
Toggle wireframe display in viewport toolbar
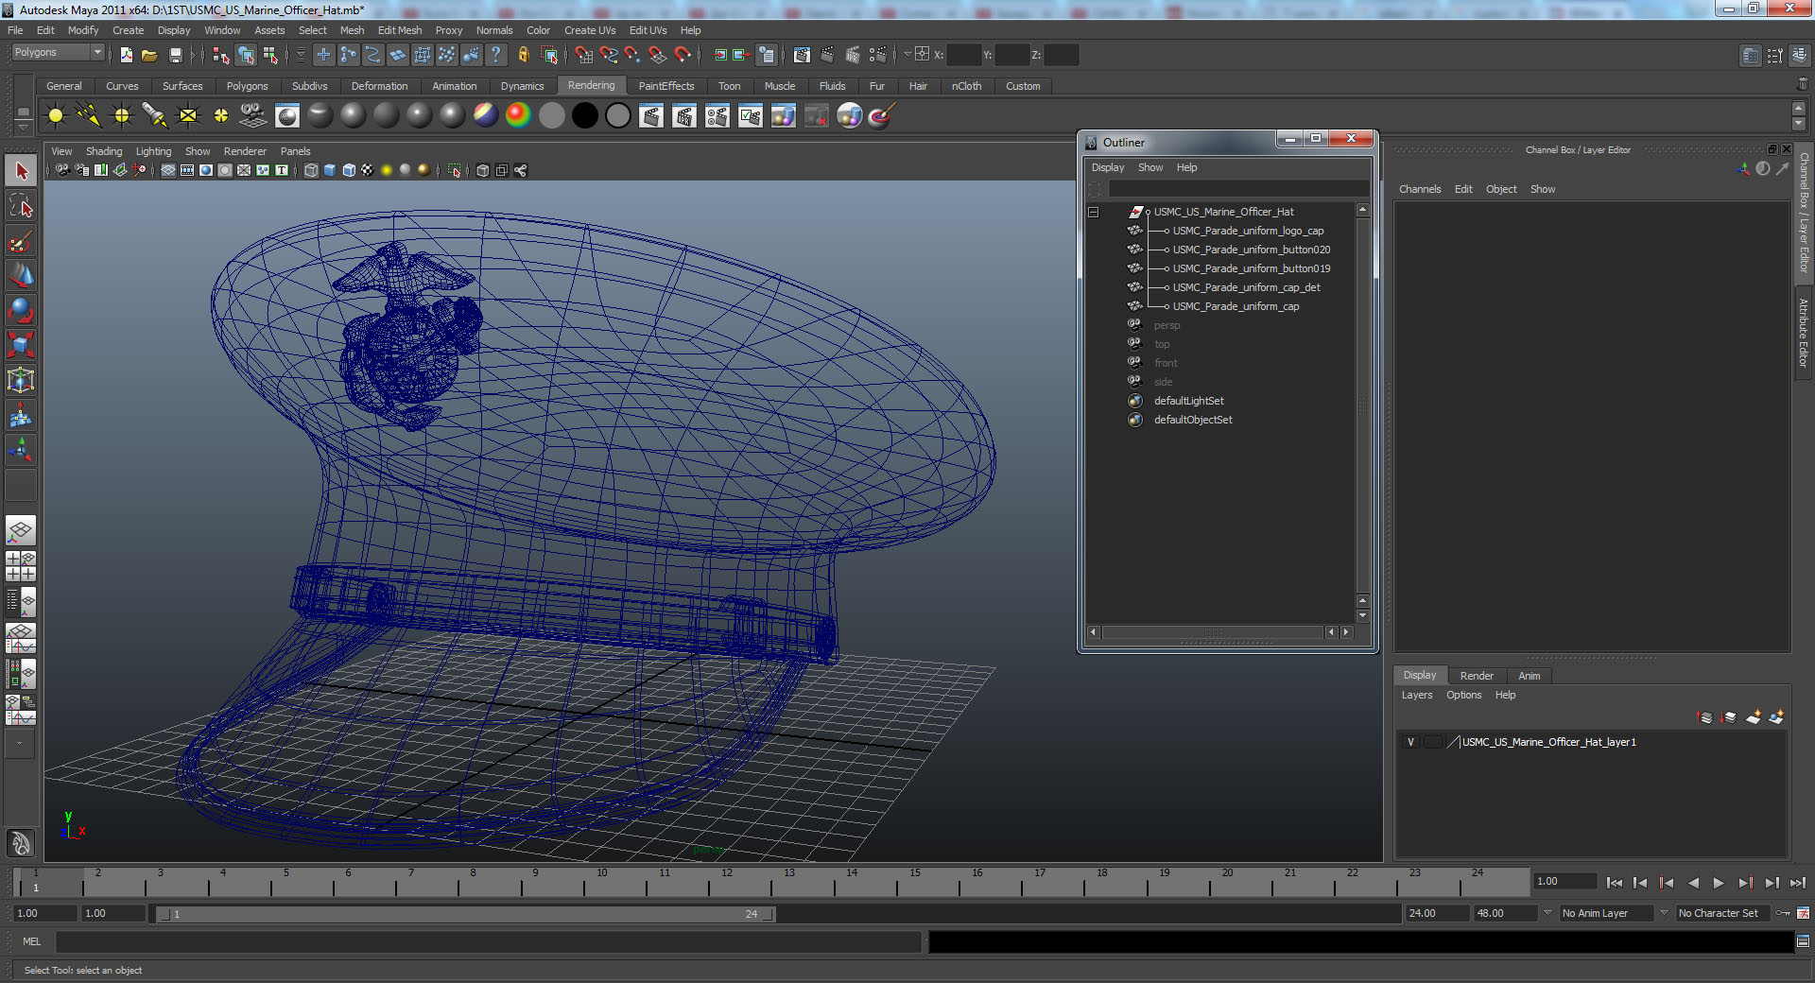(311, 170)
